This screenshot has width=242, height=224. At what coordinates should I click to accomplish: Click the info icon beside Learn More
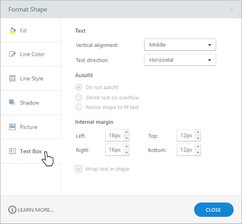[x=12, y=210]
